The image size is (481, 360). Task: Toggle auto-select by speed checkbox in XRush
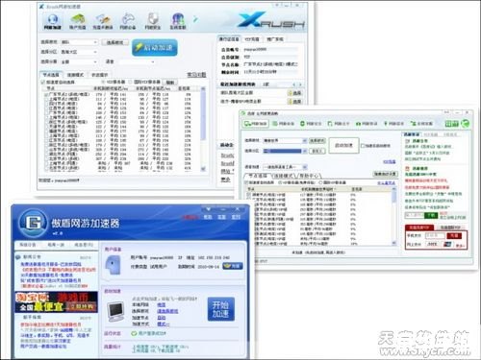click(43, 83)
